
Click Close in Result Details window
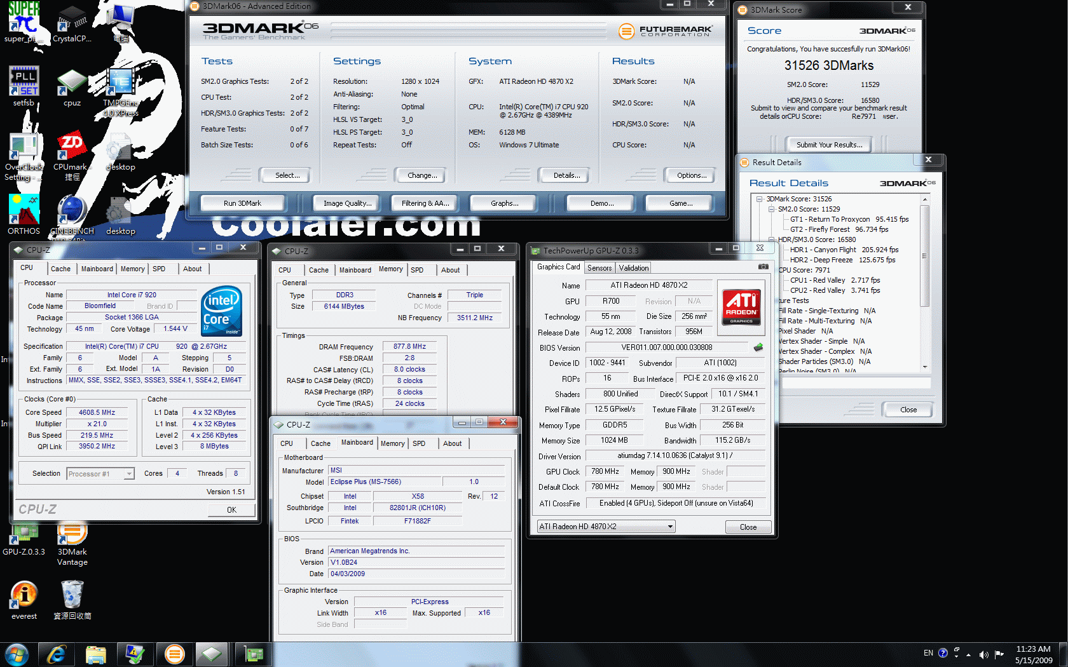[908, 410]
